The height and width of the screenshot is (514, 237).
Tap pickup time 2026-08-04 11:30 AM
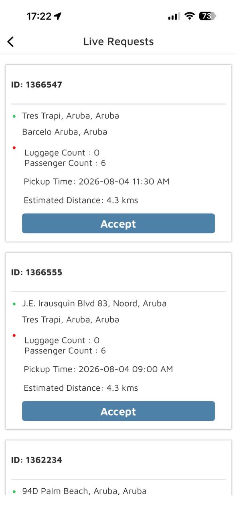[x=97, y=182]
